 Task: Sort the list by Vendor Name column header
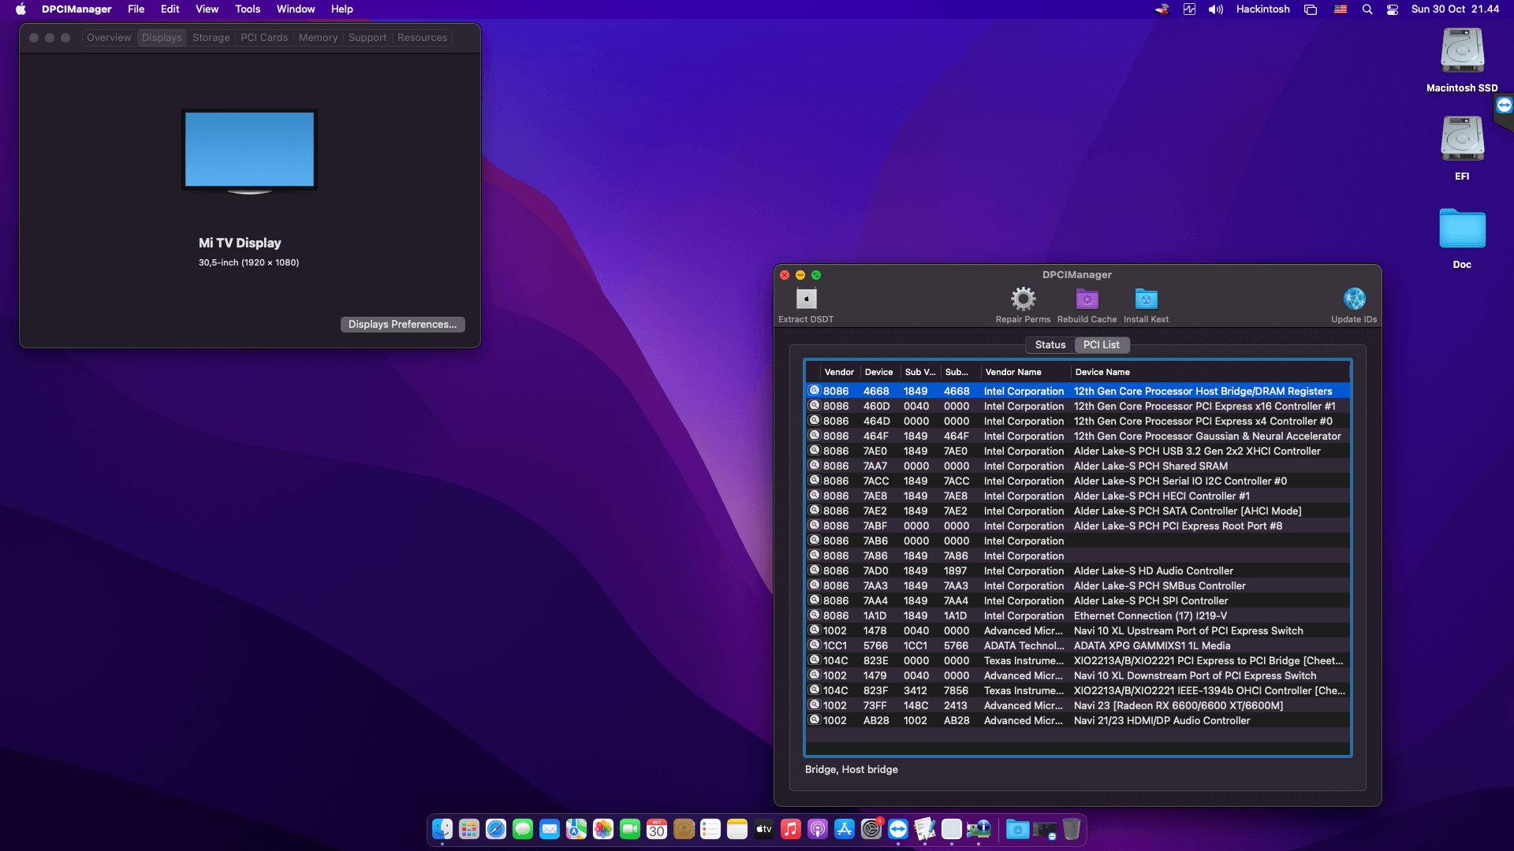click(1013, 372)
